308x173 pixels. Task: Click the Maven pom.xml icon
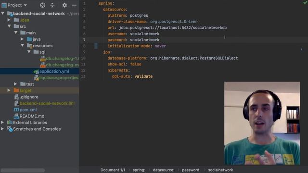[x=16, y=110]
